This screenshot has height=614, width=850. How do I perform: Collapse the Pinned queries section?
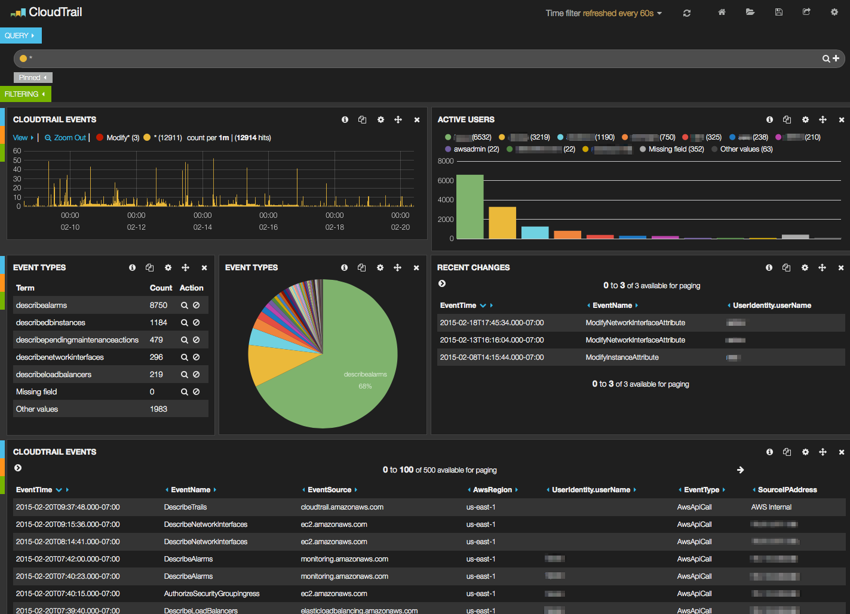tap(33, 78)
